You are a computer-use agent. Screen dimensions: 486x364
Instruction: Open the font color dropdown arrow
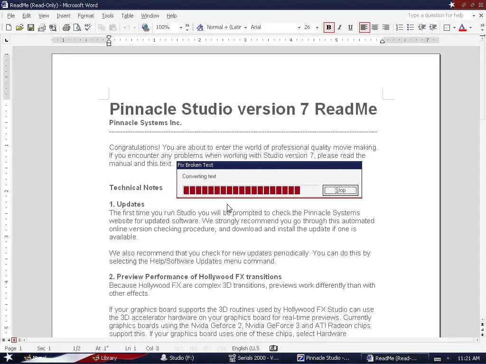[x=470, y=27]
